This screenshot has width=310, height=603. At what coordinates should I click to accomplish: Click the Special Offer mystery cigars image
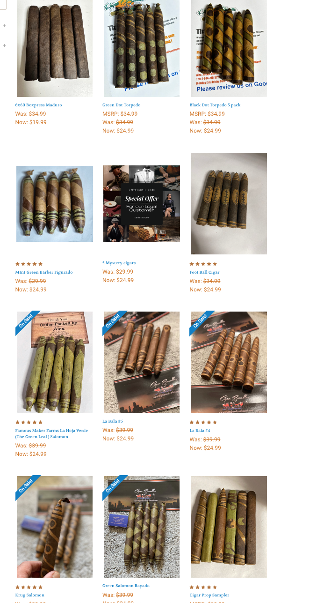pos(142,204)
